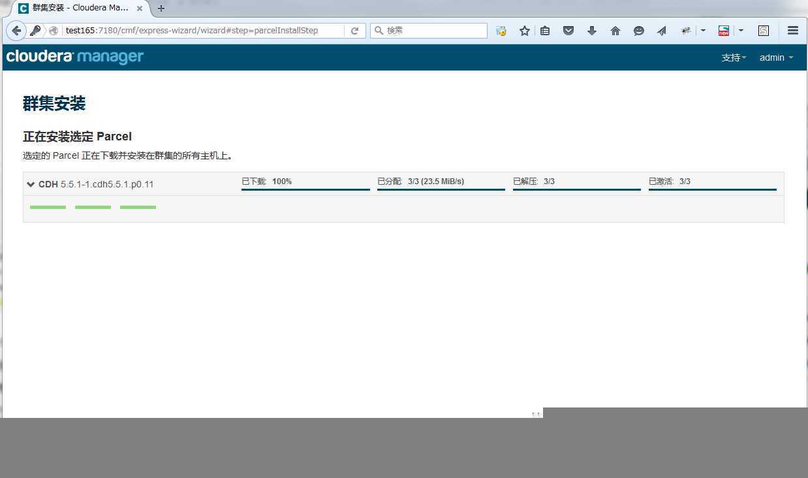Click the red 'new' extension icon
This screenshot has width=808, height=478.
click(x=723, y=31)
